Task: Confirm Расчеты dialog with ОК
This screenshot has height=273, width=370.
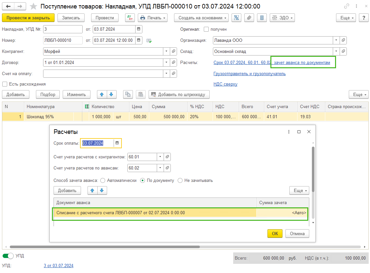Action: point(275,233)
